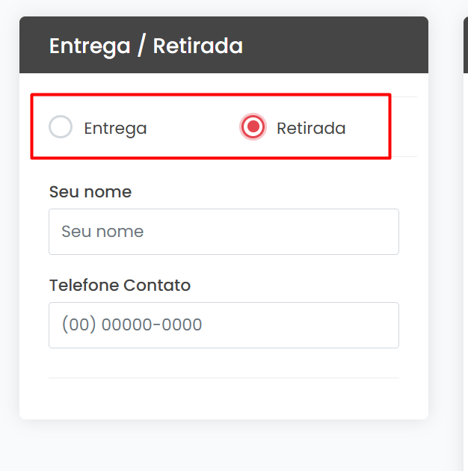Click the Seu nome field label
Viewport: 468px width, 471px height.
[x=90, y=192]
